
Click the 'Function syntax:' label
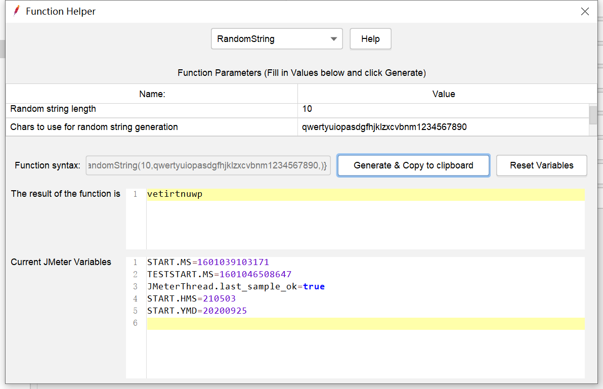pos(48,165)
